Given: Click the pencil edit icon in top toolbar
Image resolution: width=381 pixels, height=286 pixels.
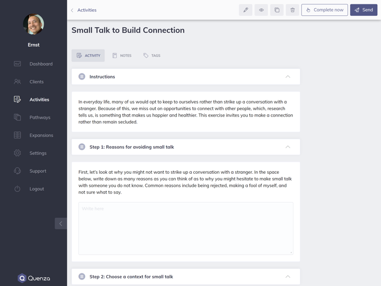Looking at the screenshot, I should pos(245,10).
